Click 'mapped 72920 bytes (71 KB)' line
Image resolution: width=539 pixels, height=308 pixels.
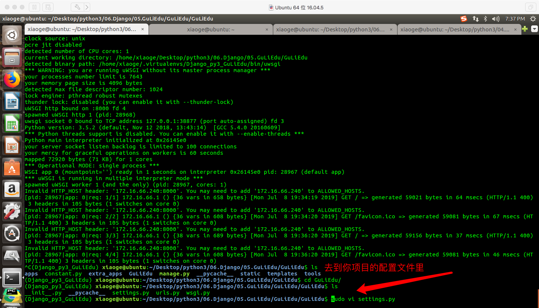point(89,159)
